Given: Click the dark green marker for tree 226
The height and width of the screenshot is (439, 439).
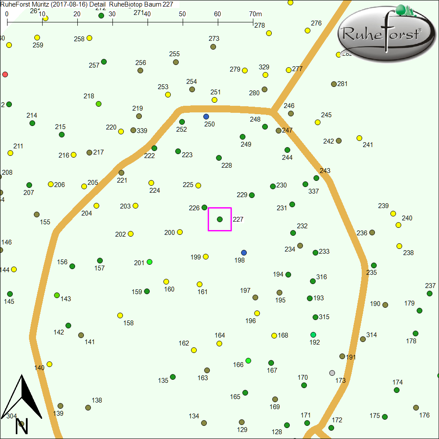Looking at the screenshot, I should [x=204, y=207].
